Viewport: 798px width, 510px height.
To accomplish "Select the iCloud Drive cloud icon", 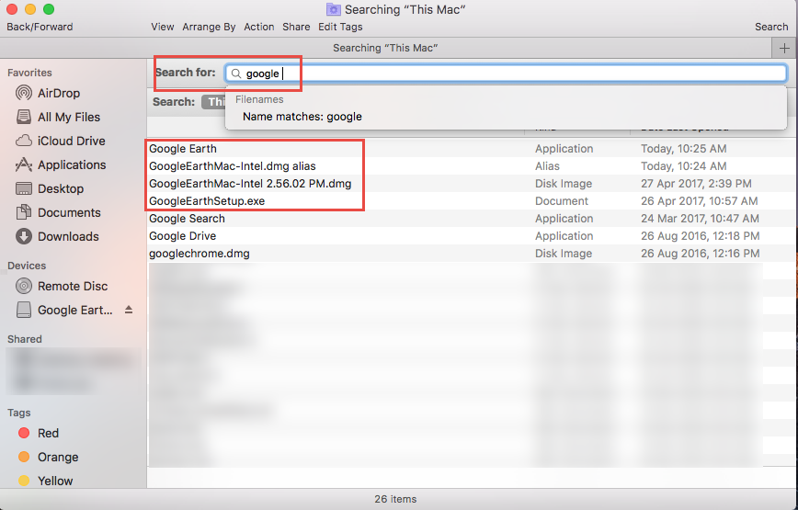I will coord(24,141).
